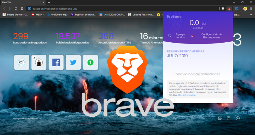Click the RESUMEN DE RECOMPENSAS heading
255x135 pixels.
tap(186, 51)
